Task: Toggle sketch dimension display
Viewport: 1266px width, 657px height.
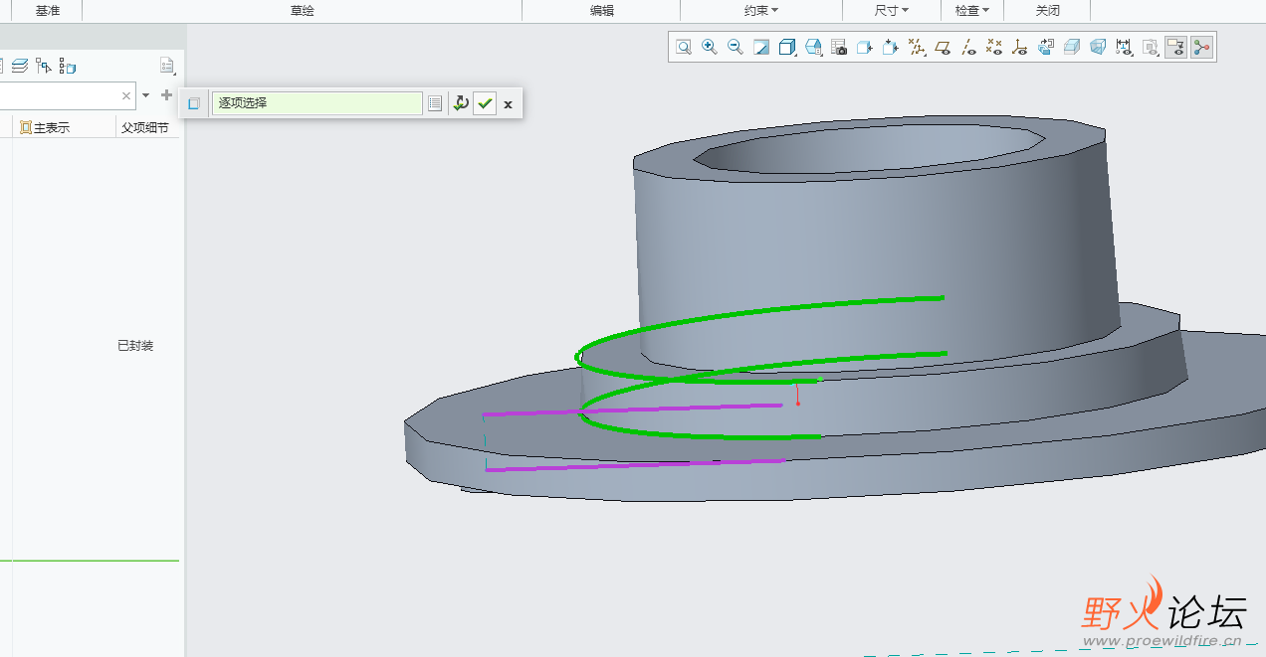Action: [1124, 47]
